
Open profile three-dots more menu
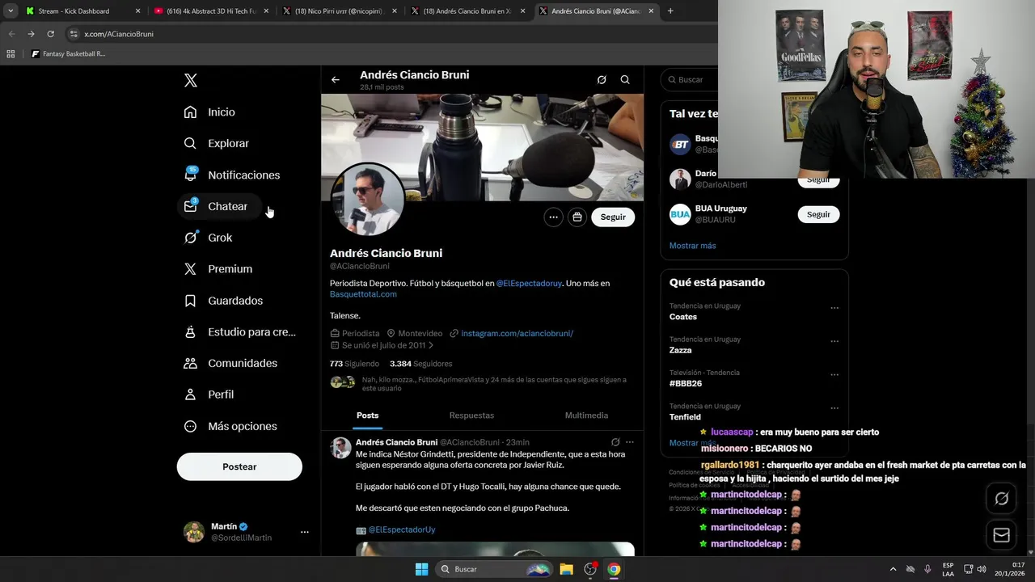[553, 217]
